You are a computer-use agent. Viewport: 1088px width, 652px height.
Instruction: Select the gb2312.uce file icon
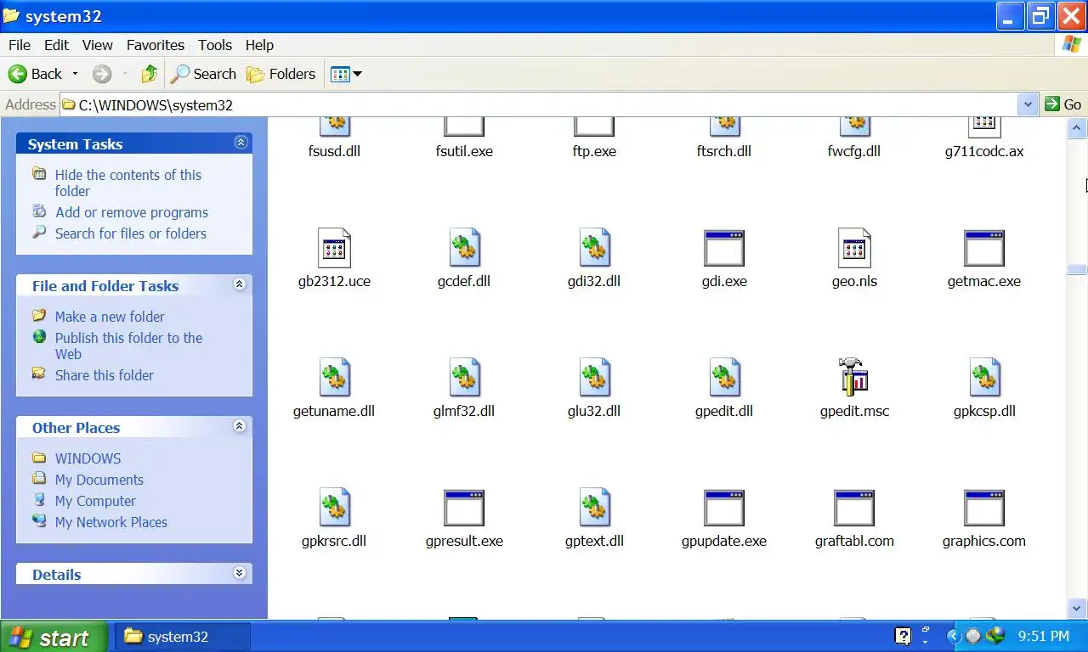334,248
